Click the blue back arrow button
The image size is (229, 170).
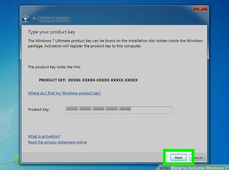click(x=26, y=19)
